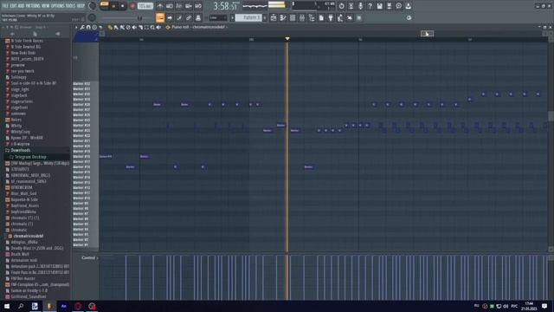Click FL Studio icon in Windows taskbar

[x=49, y=306]
